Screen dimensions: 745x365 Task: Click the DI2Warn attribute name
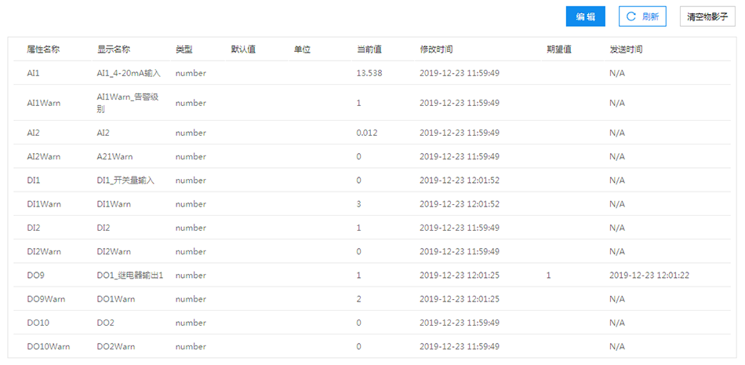tap(43, 252)
